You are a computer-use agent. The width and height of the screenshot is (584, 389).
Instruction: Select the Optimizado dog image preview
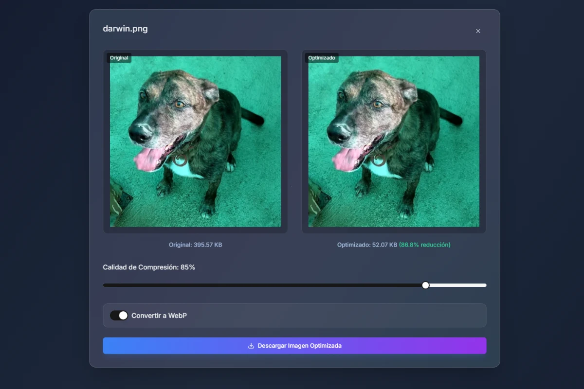point(394,141)
